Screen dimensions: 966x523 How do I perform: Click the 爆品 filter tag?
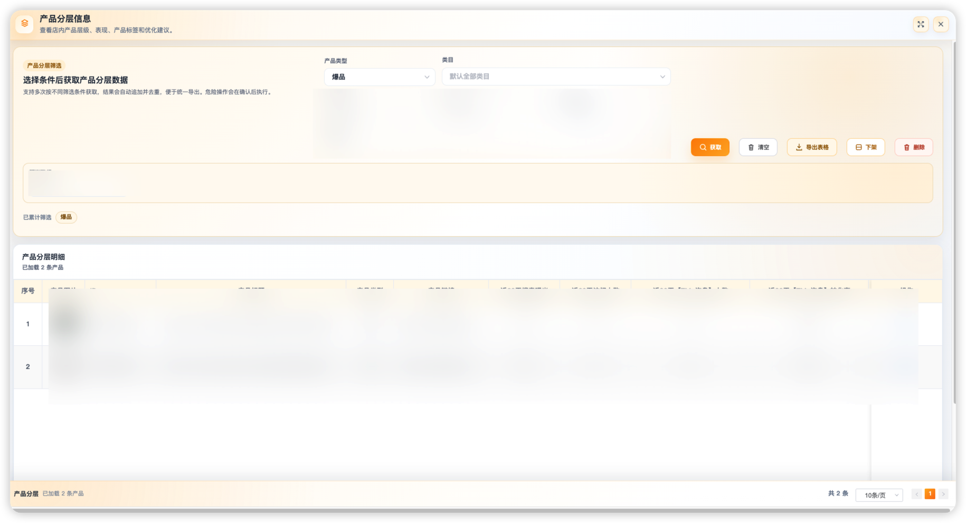pos(66,217)
